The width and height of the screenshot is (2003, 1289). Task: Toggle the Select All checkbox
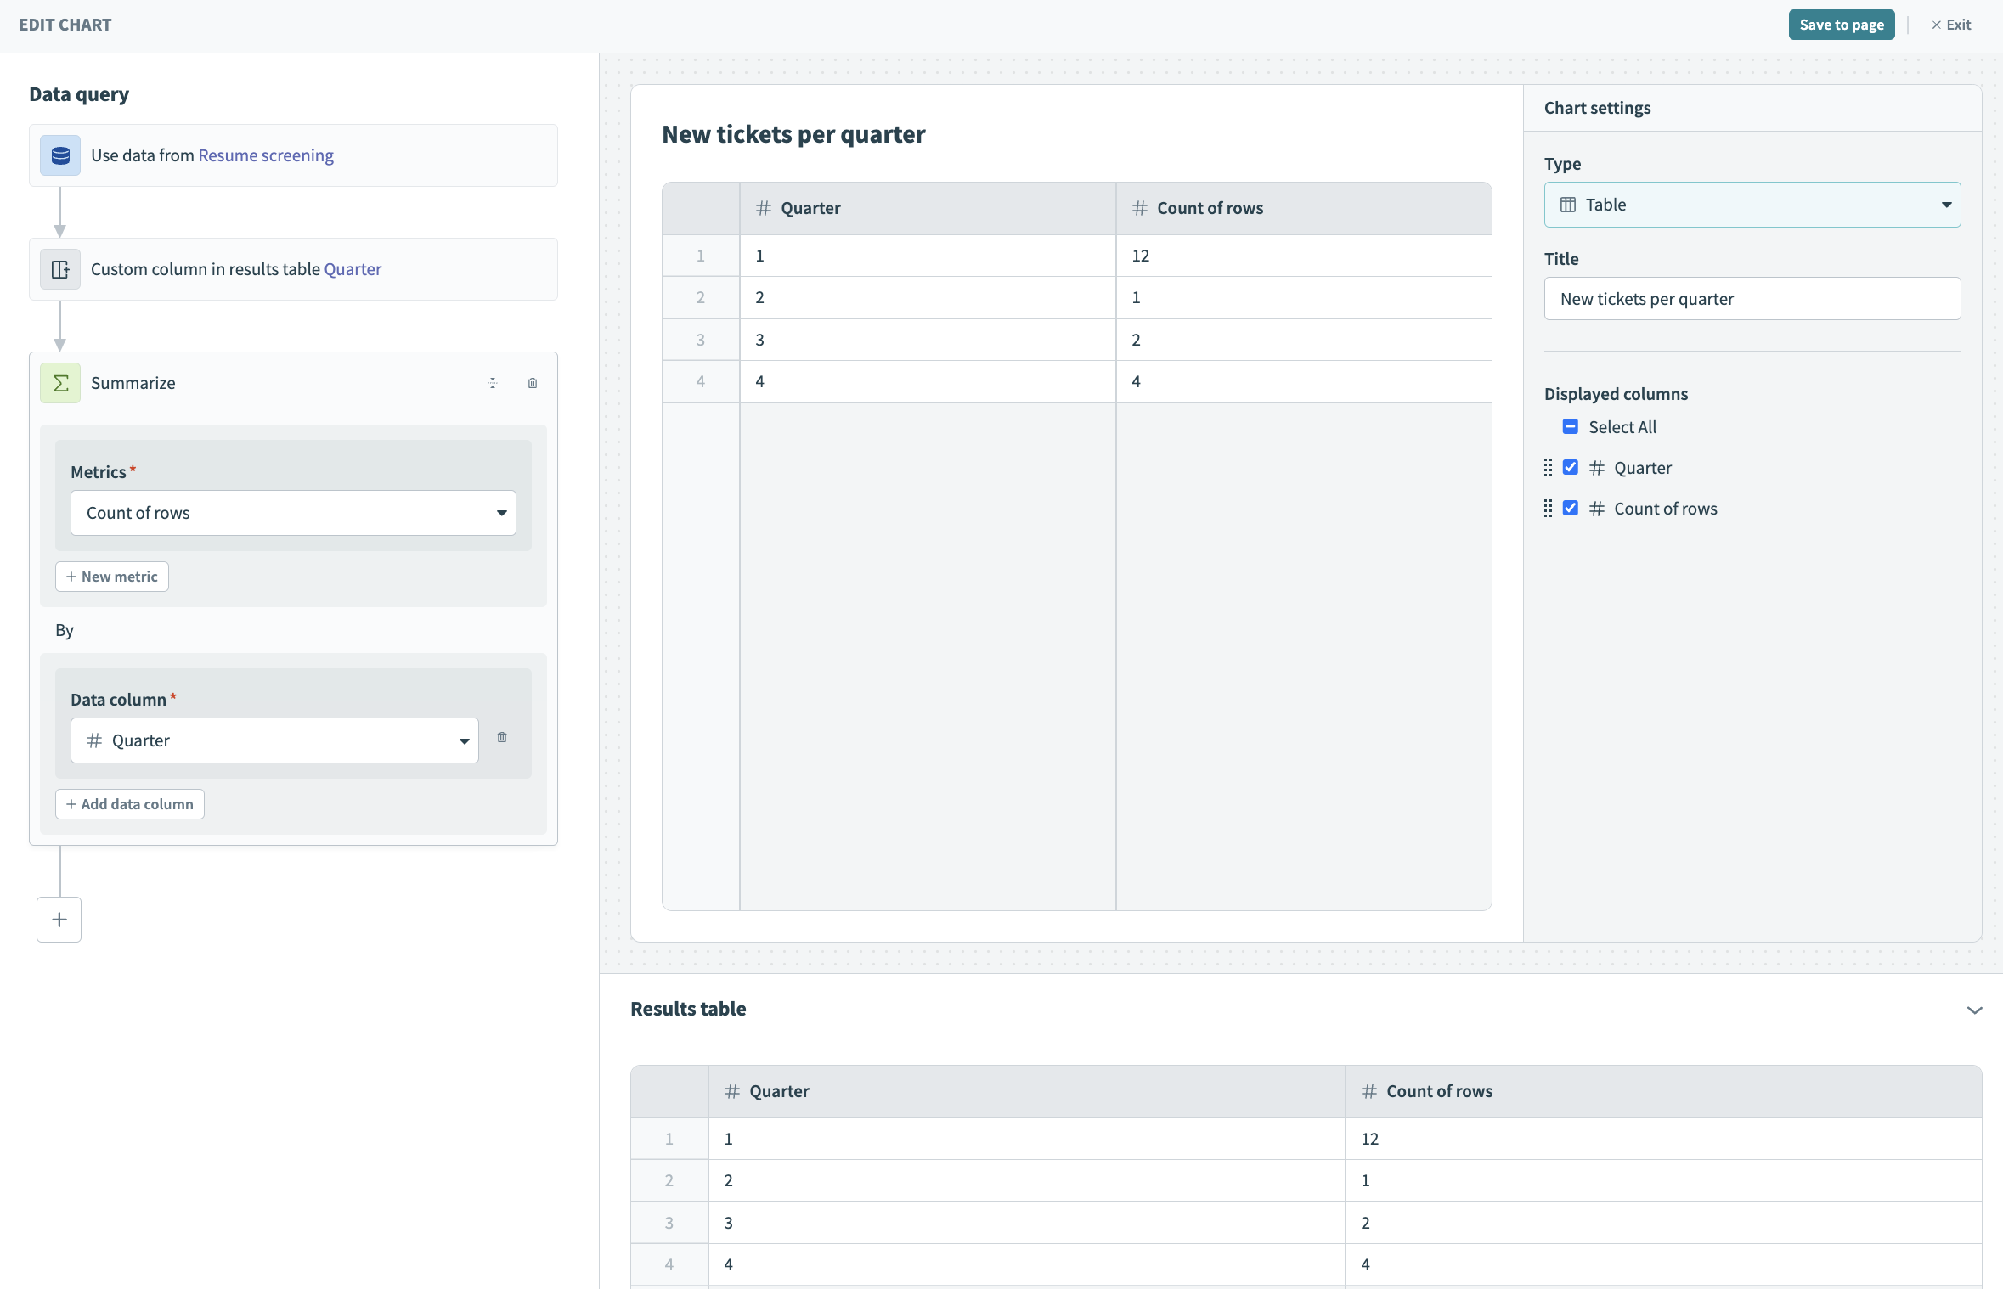tap(1570, 426)
